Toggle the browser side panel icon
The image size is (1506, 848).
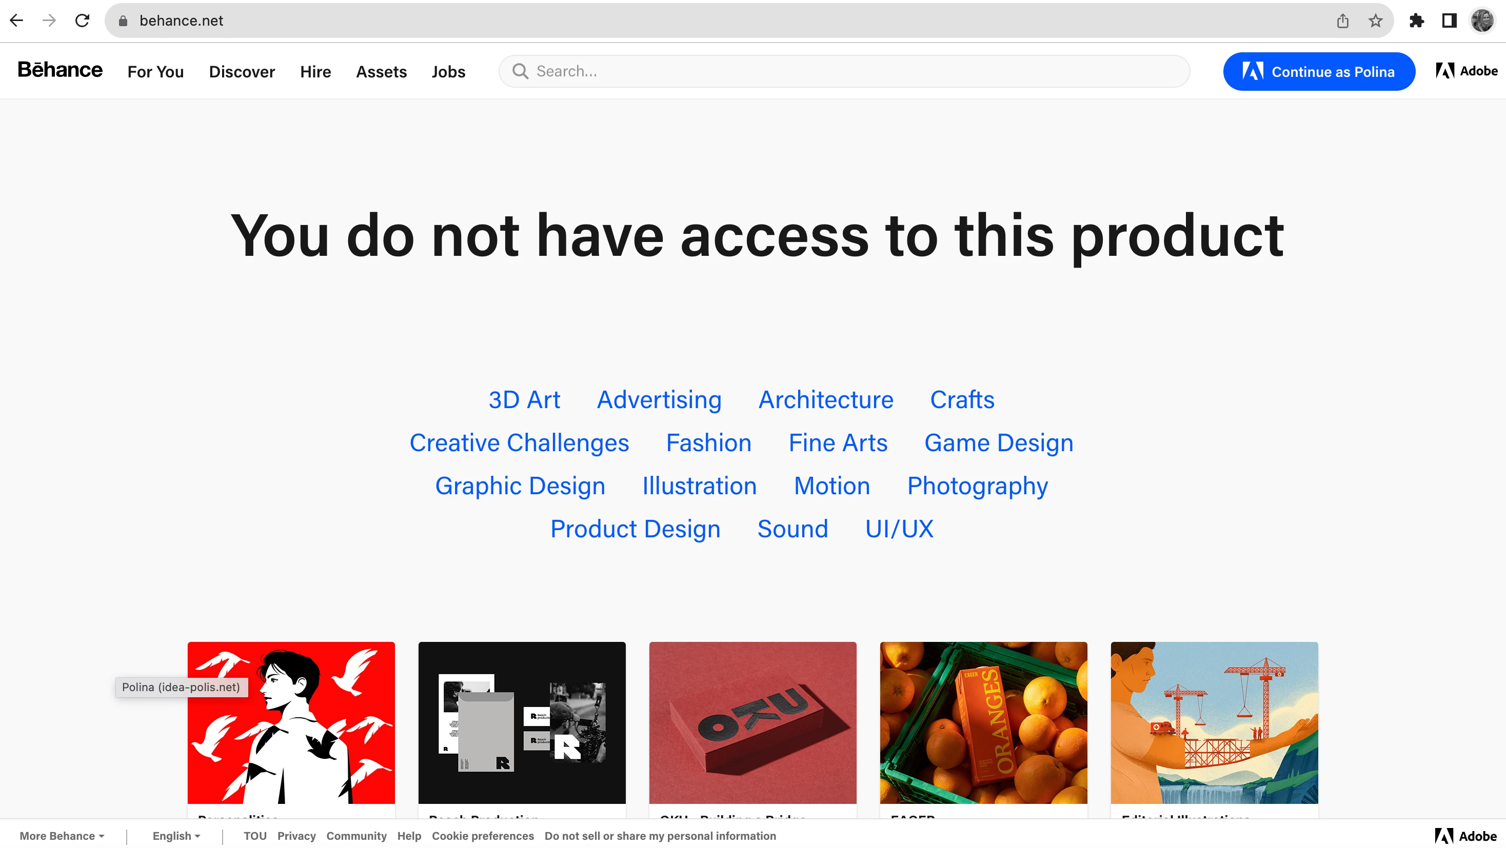point(1449,21)
